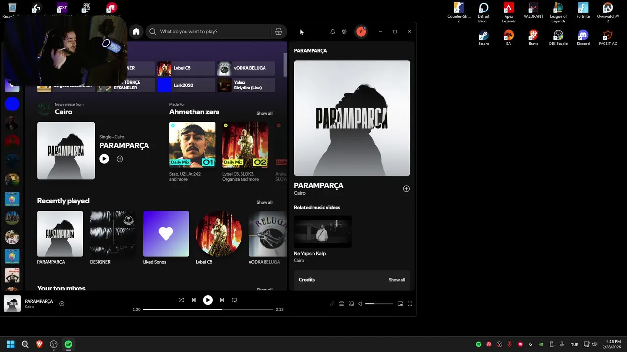This screenshot has width=627, height=352.
Task: Open the taskbar clock showing 4:15 PM
Action: (x=611, y=344)
